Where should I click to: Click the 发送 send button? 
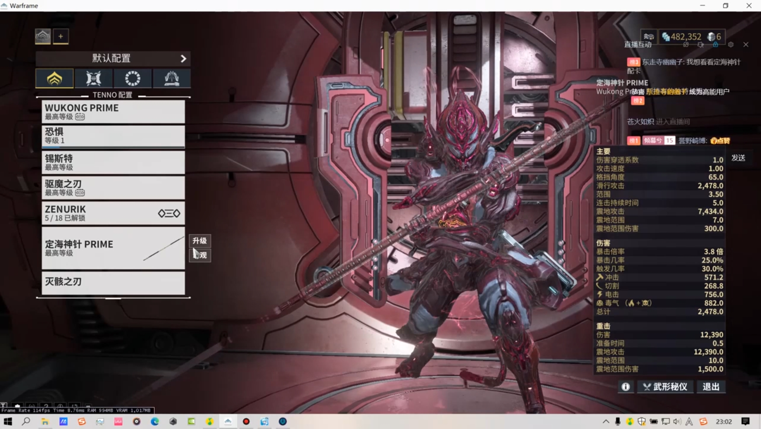click(x=738, y=158)
